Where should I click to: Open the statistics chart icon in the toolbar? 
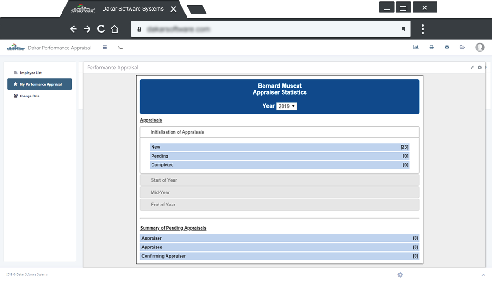coord(416,47)
